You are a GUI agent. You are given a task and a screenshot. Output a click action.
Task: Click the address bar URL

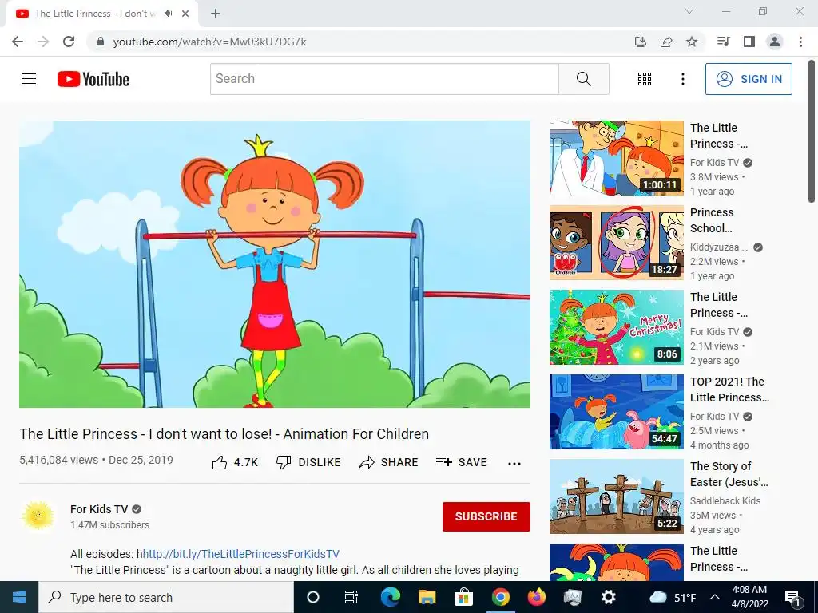[210, 42]
